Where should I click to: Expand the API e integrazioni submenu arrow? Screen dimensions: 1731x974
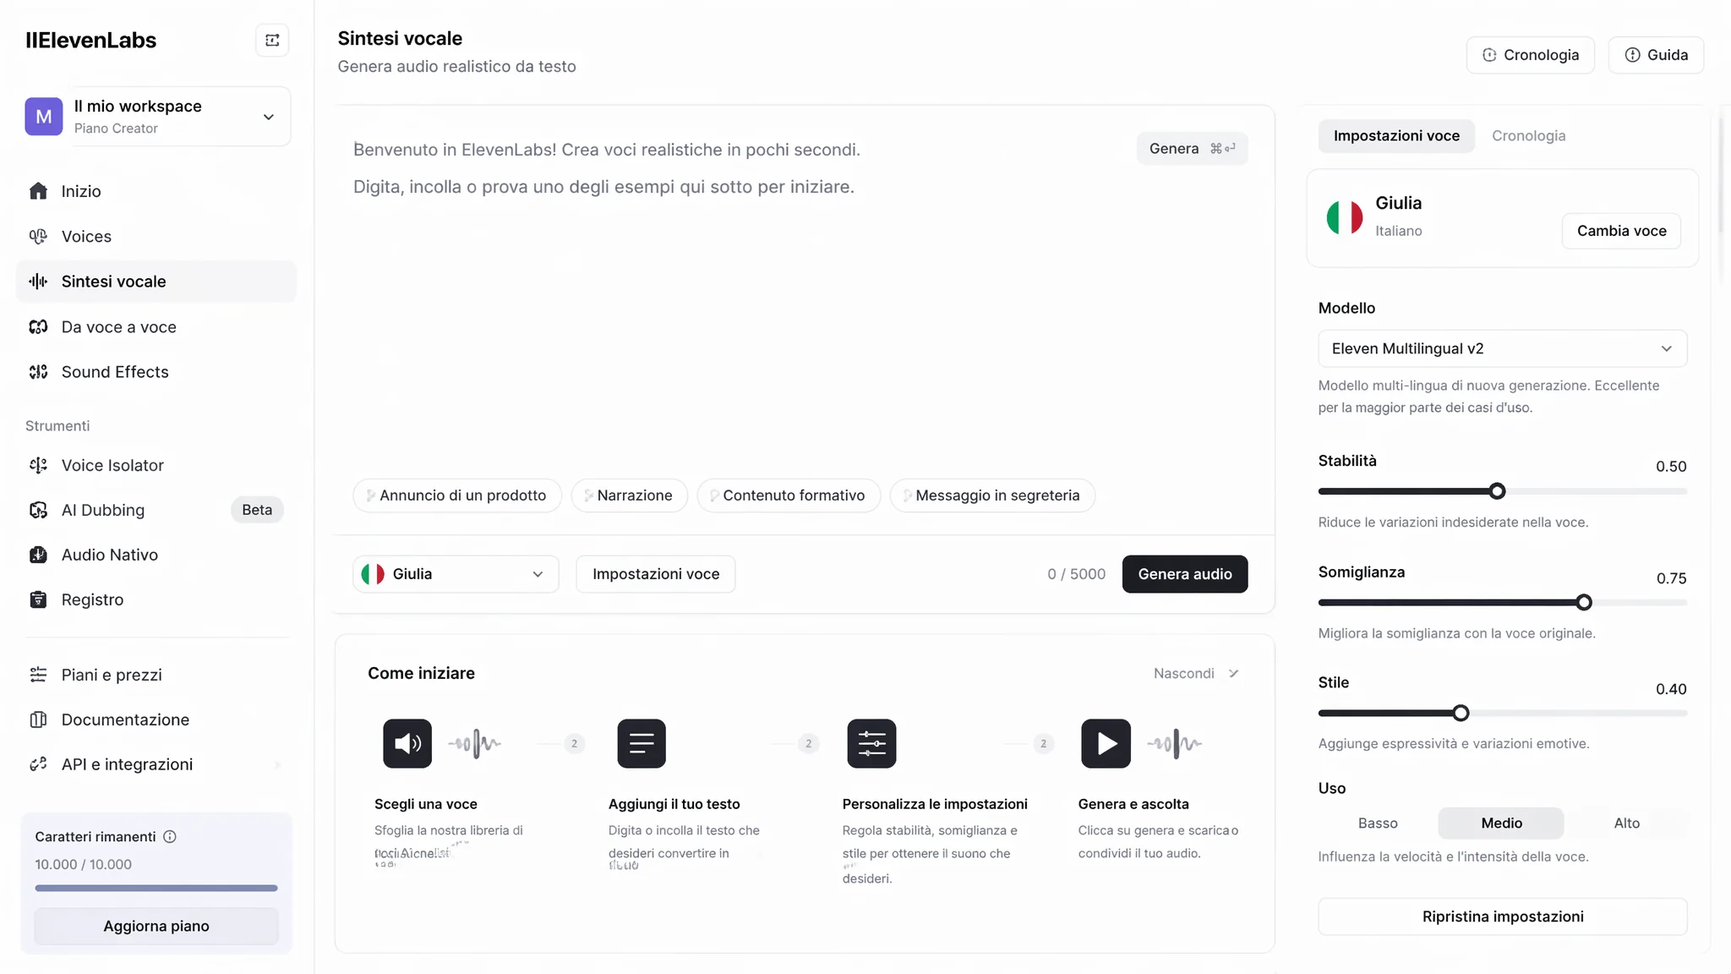[277, 765]
